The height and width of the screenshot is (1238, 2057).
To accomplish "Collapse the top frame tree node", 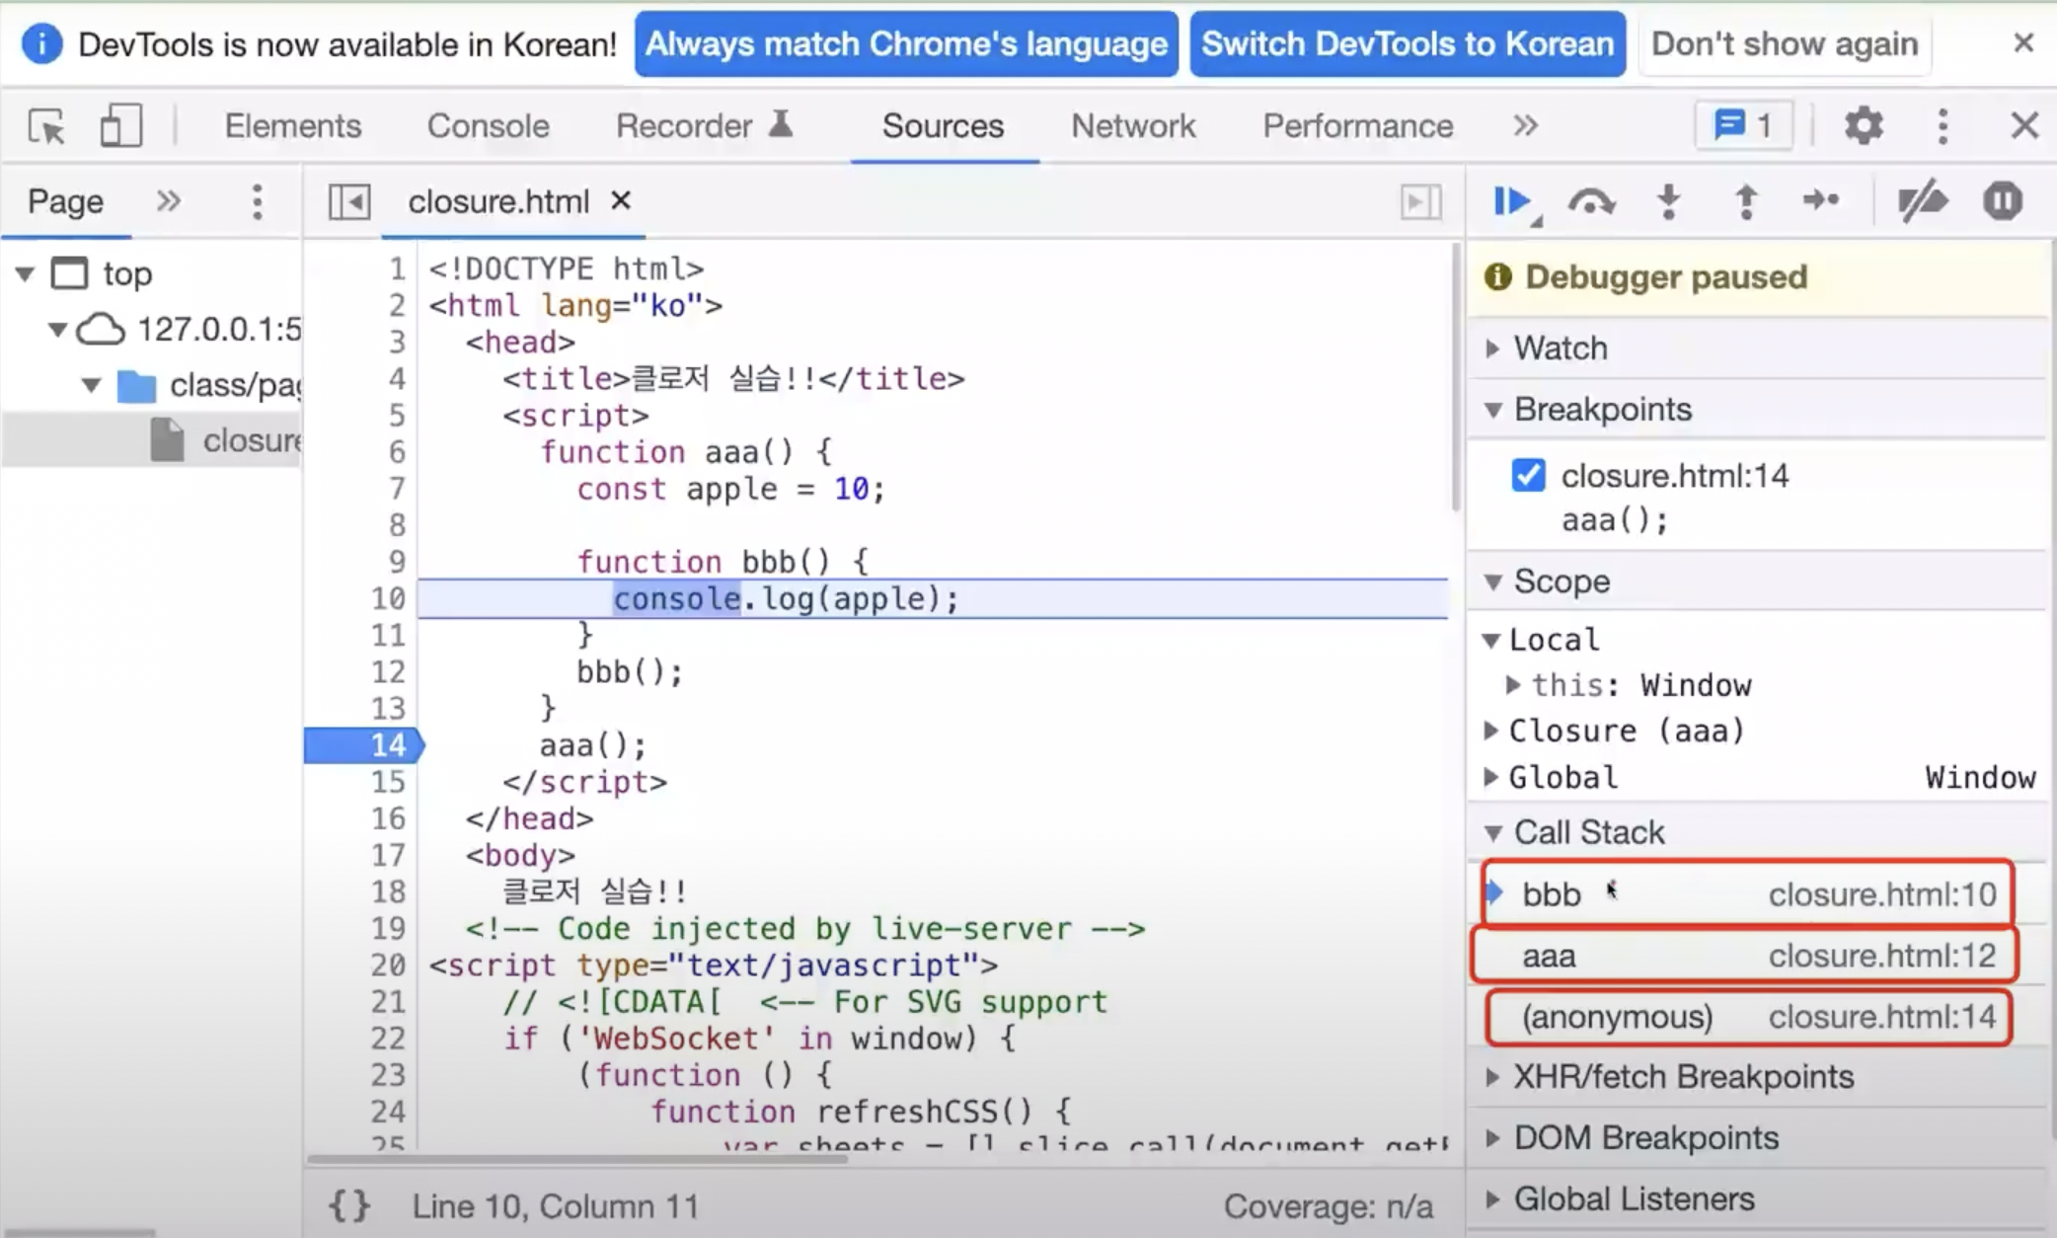I will point(25,273).
